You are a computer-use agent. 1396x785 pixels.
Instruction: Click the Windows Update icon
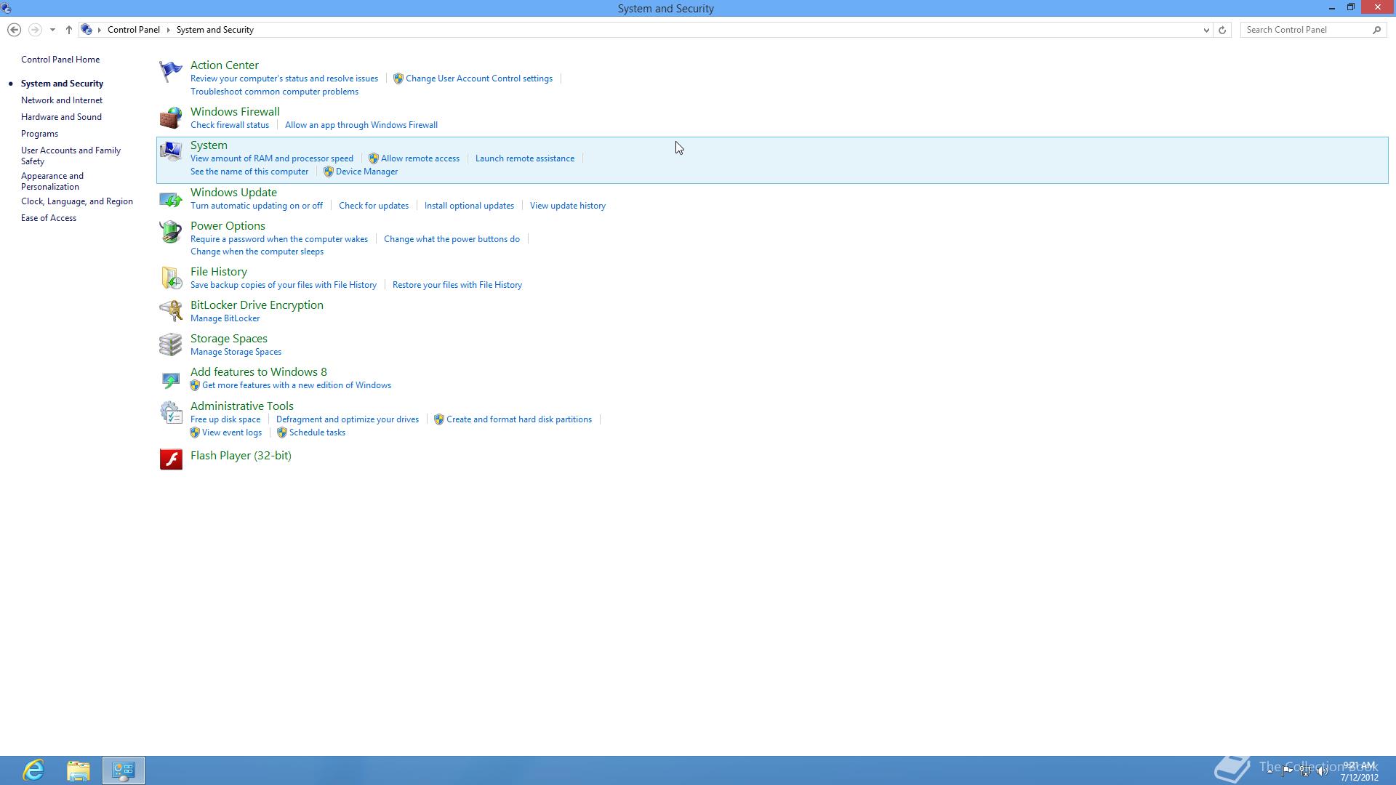tap(171, 198)
